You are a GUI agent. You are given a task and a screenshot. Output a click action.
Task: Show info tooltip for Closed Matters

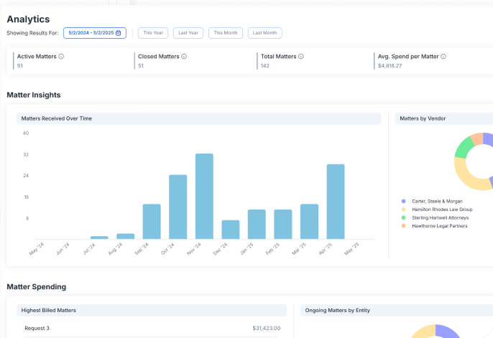pos(184,57)
